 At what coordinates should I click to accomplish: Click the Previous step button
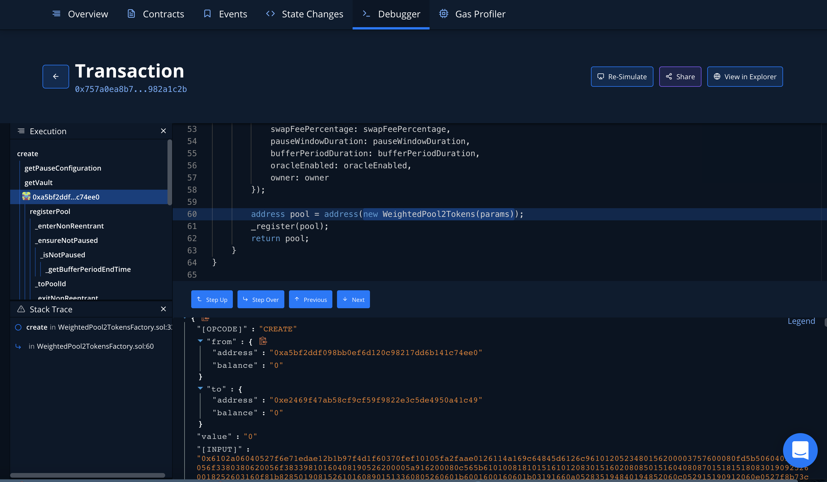coord(310,299)
